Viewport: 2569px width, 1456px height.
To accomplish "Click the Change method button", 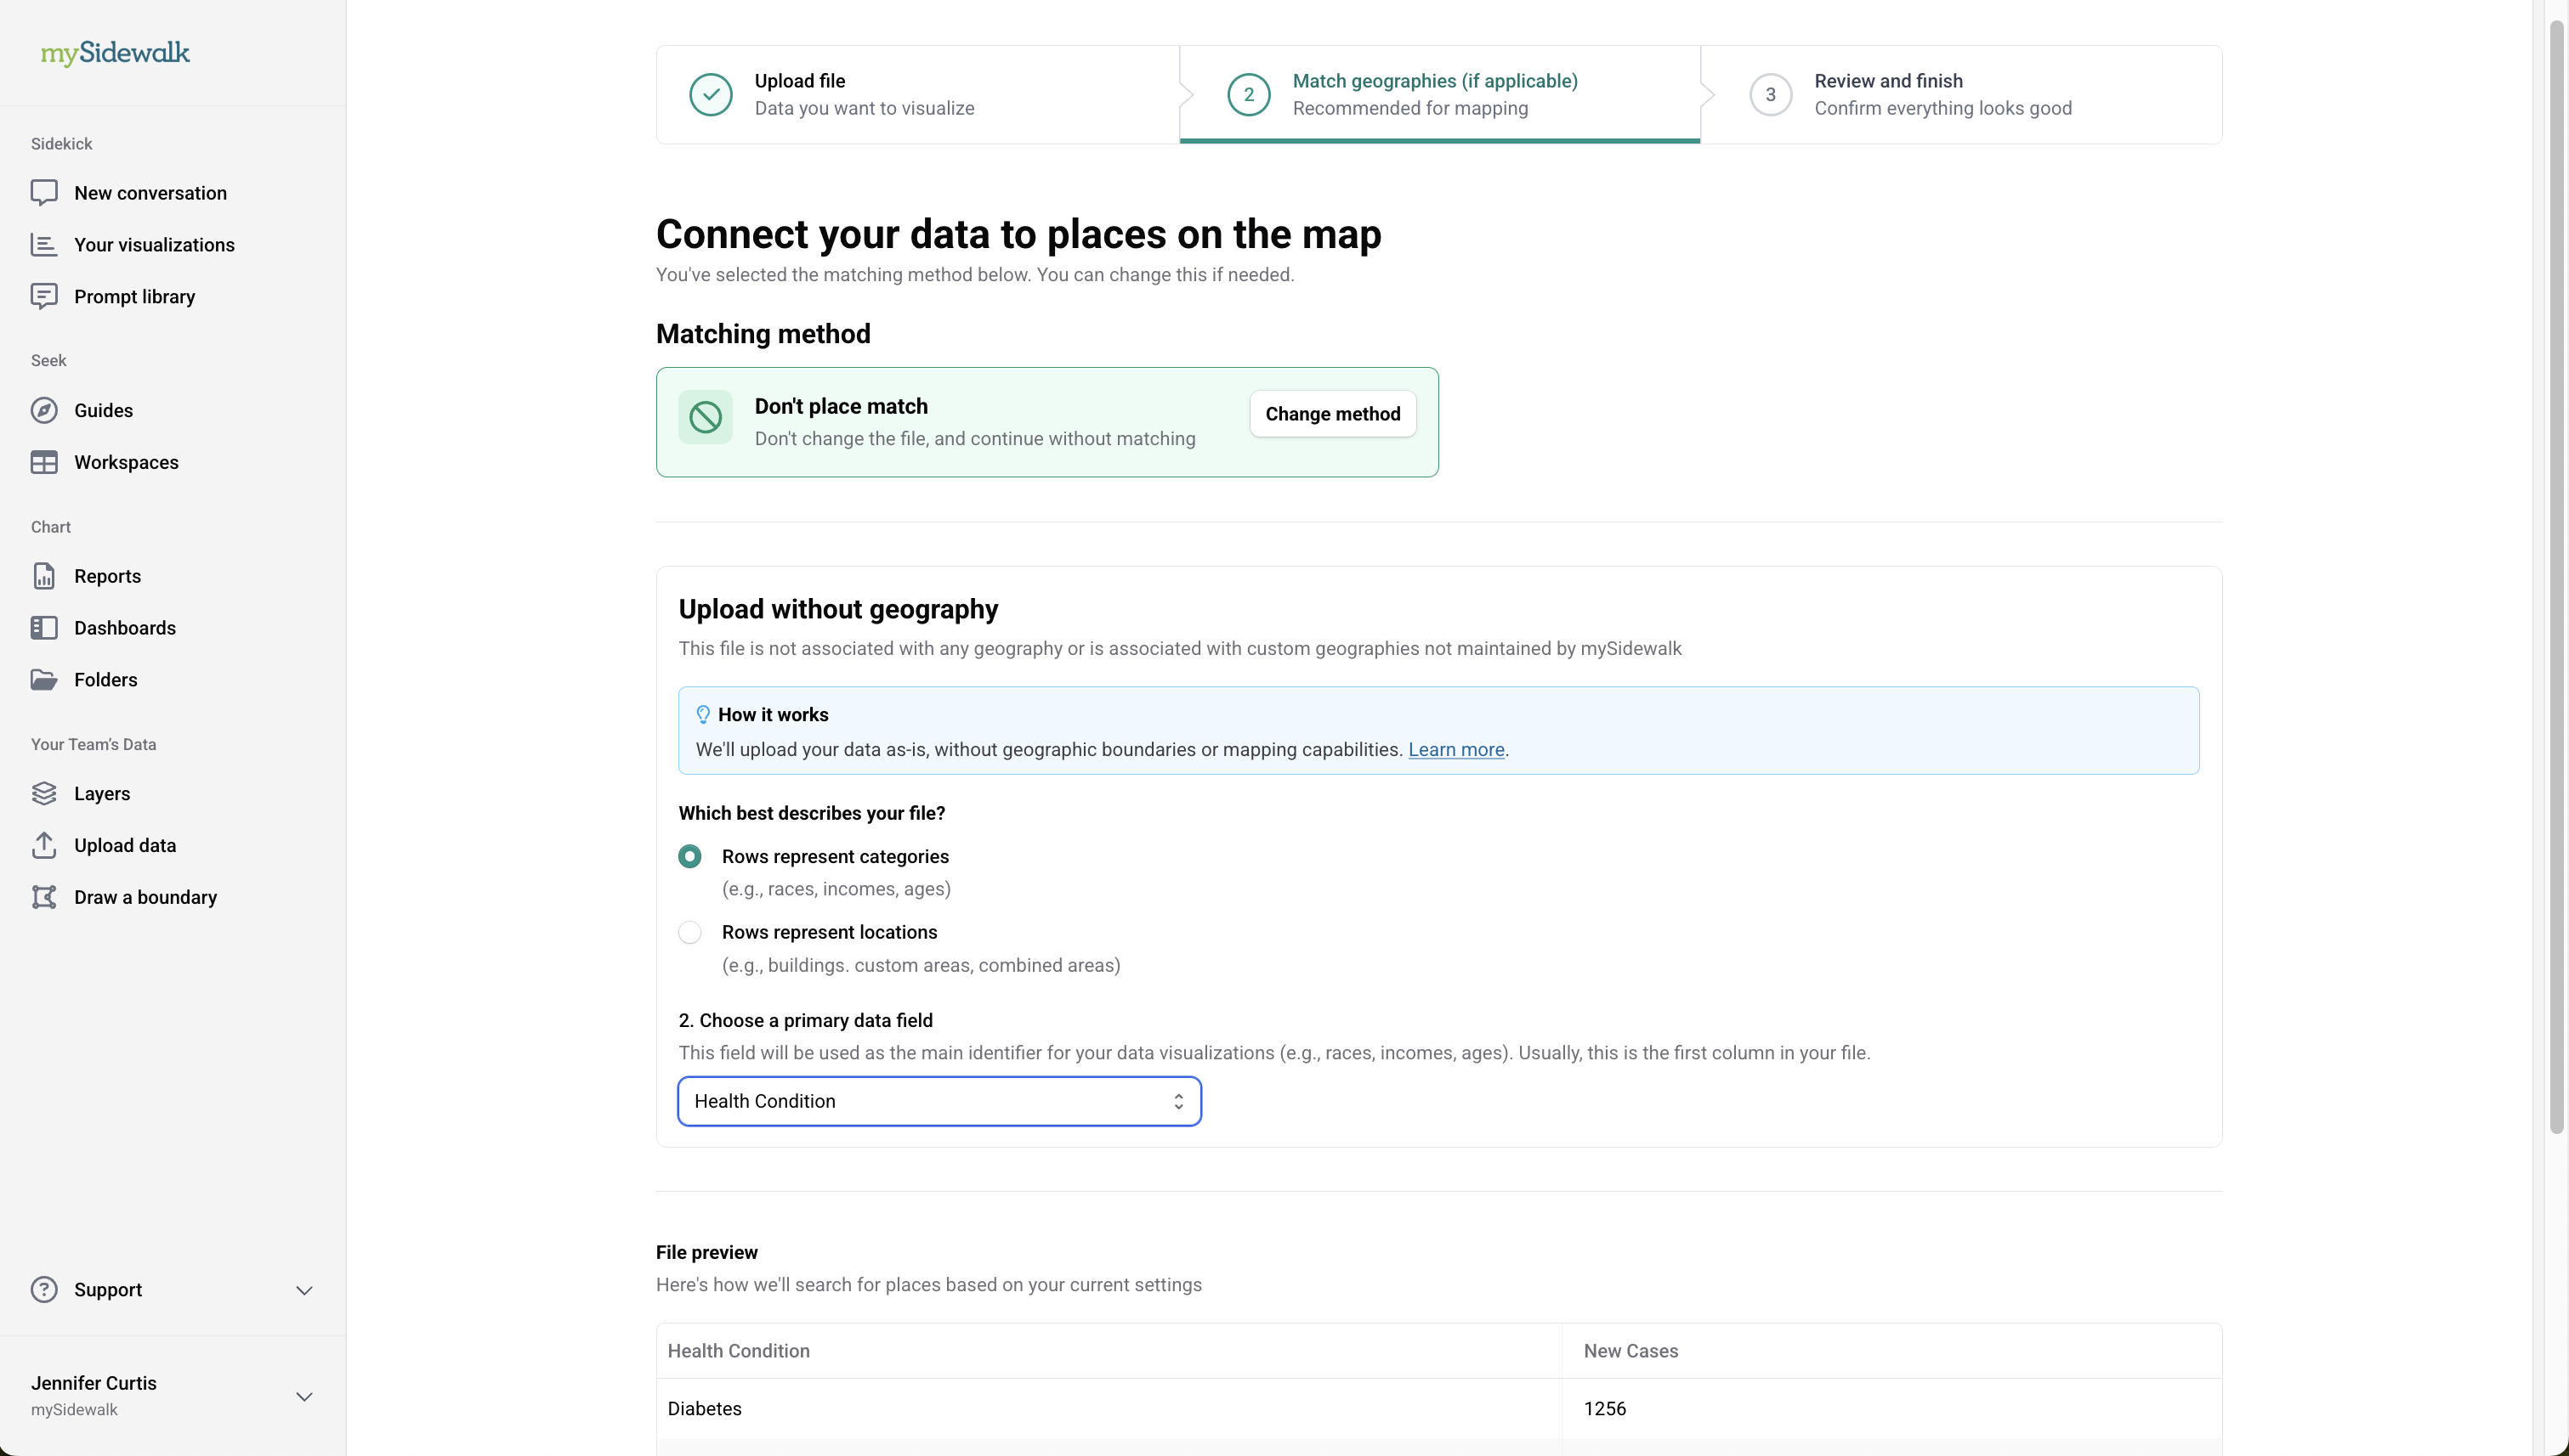I will [x=1332, y=414].
